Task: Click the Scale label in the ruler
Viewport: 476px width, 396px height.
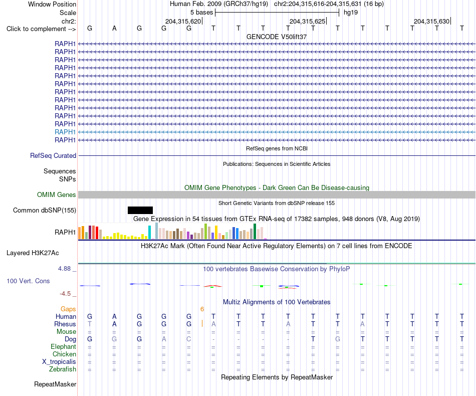Action: [68, 13]
